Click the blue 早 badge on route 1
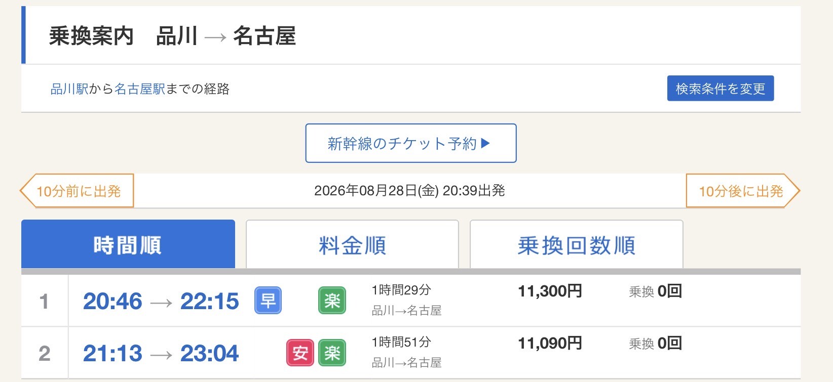Image resolution: width=833 pixels, height=382 pixels. (x=268, y=301)
